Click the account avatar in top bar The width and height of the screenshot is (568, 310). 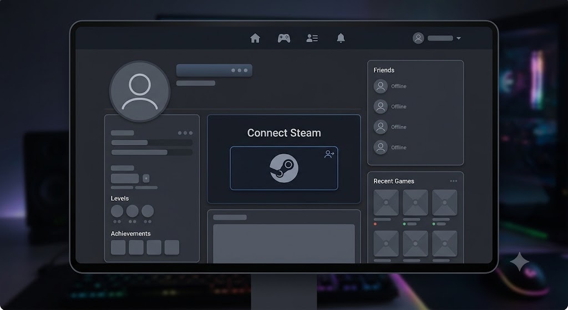click(418, 38)
